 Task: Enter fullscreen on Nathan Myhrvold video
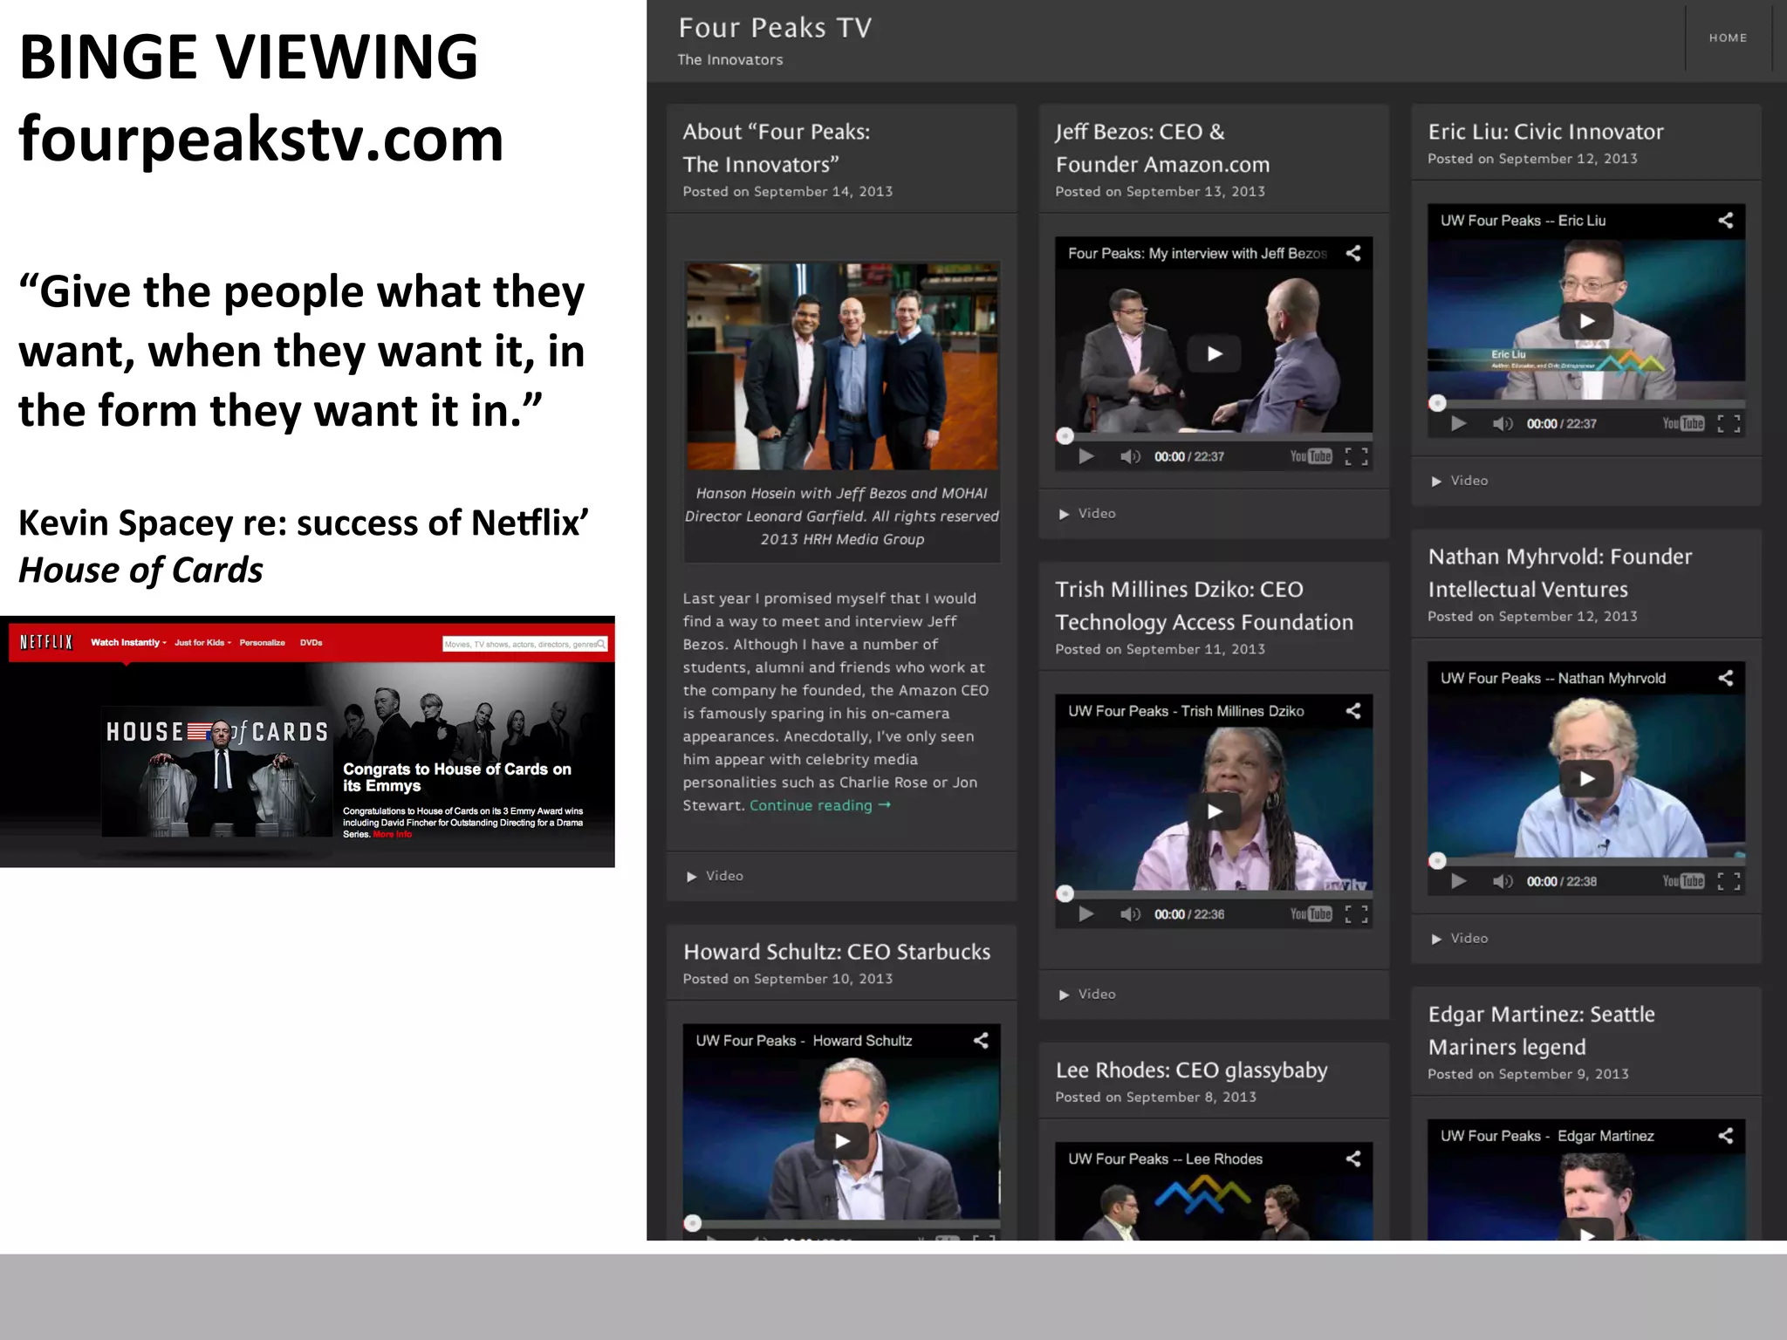[1729, 881]
